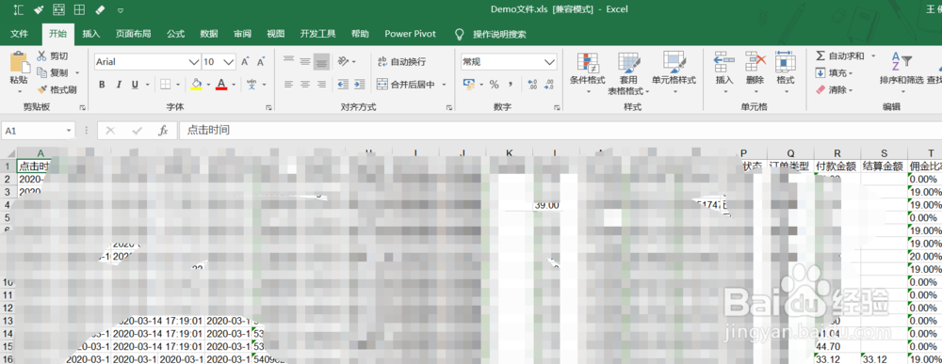This screenshot has height=364, width=942.
Task: Apply percent style %
Action: (494, 85)
